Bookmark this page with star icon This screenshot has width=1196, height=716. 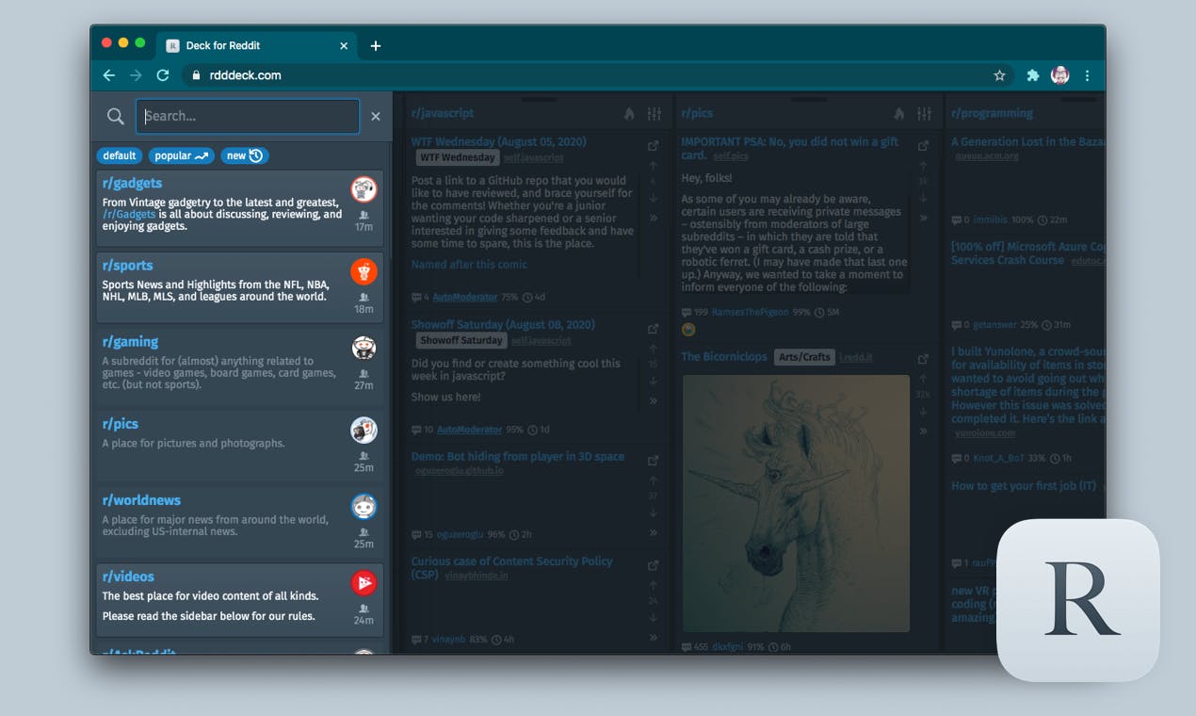999,75
